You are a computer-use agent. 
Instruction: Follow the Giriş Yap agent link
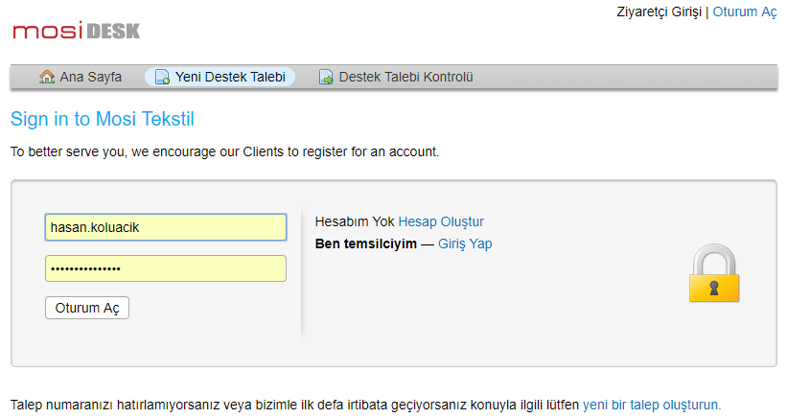(465, 244)
